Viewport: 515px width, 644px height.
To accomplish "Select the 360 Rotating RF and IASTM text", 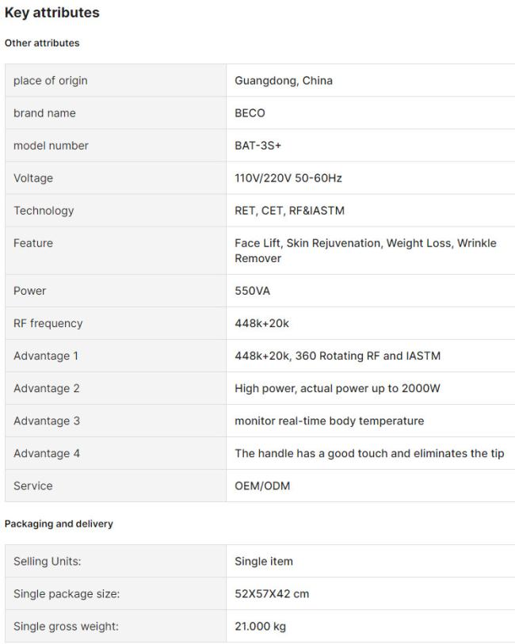I will [368, 356].
